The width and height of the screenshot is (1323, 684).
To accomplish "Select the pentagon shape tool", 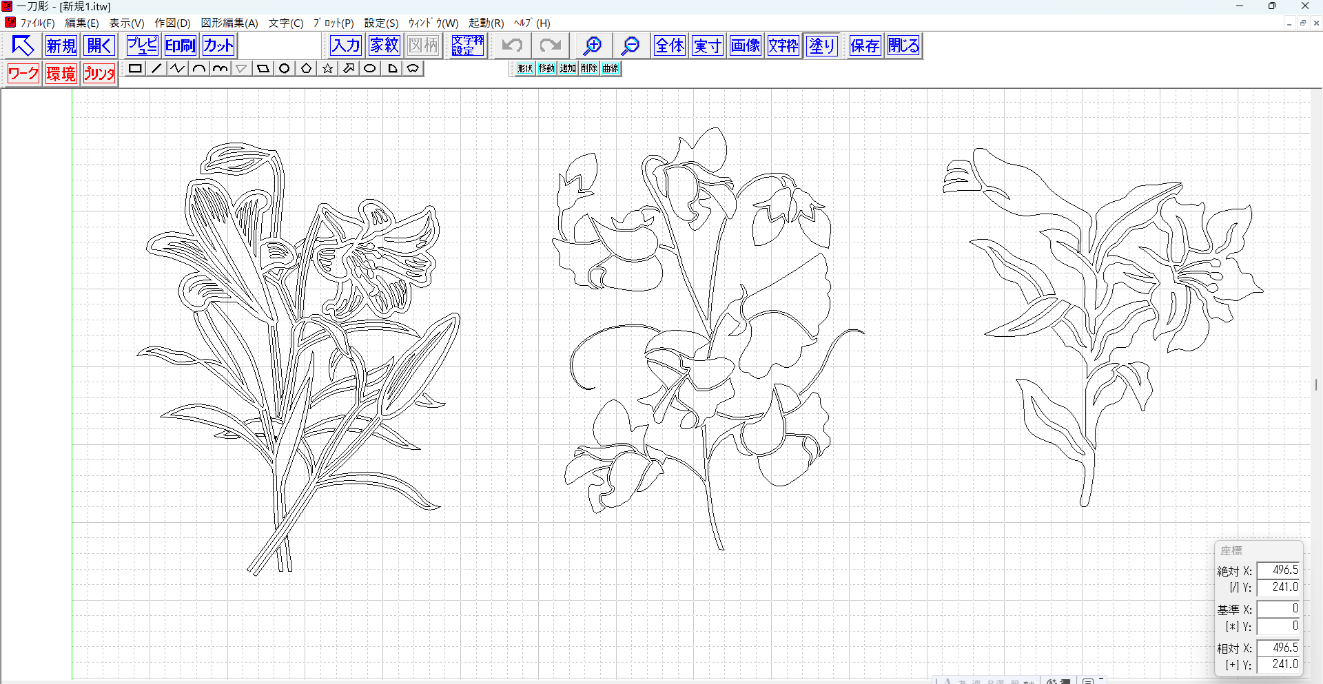I will (x=306, y=68).
